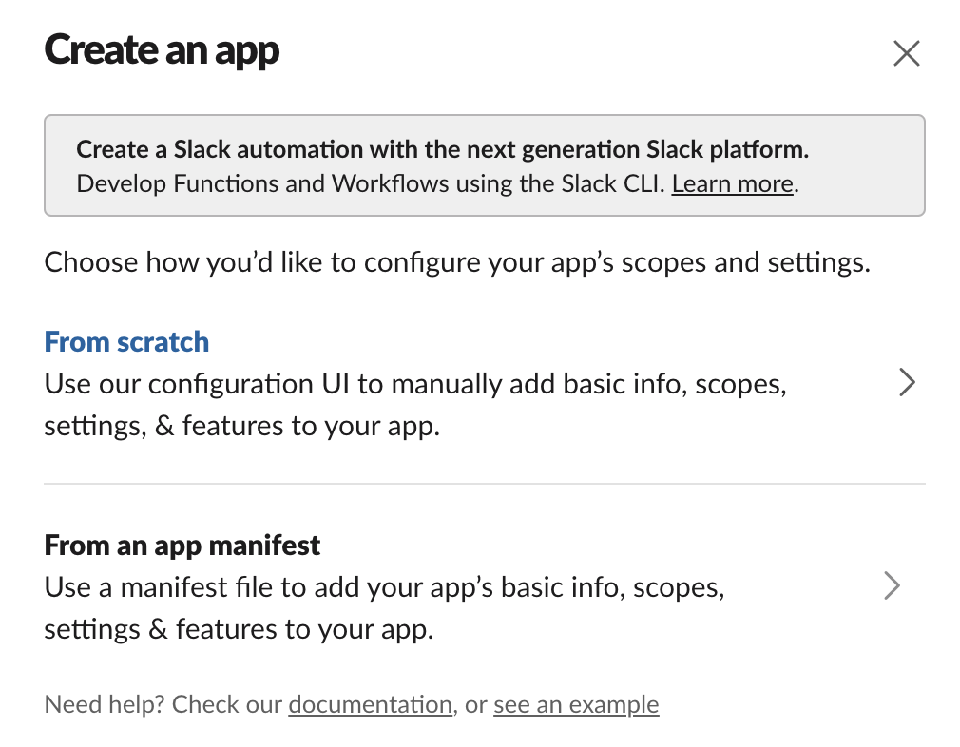
Task: Click the From an app manifest heading text
Action: (x=182, y=545)
